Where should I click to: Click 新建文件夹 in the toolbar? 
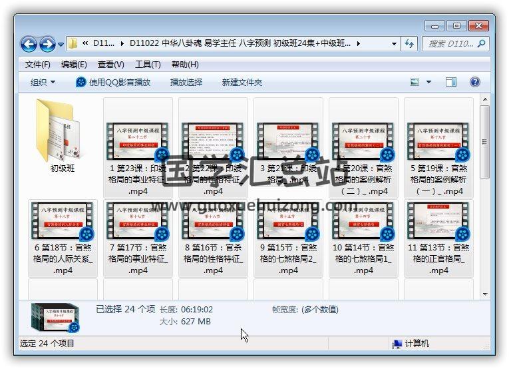click(x=242, y=82)
